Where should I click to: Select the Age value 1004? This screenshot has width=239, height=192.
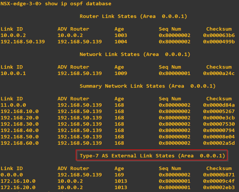pyautogui.click(x=121, y=42)
